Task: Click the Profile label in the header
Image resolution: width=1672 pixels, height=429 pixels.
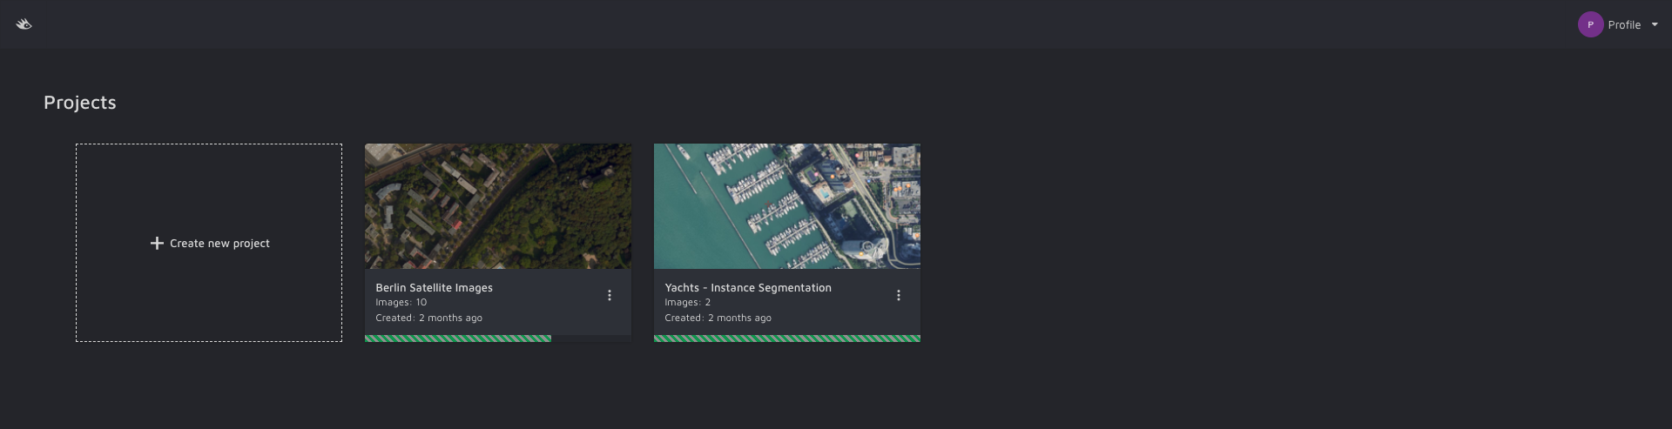Action: pos(1624,25)
